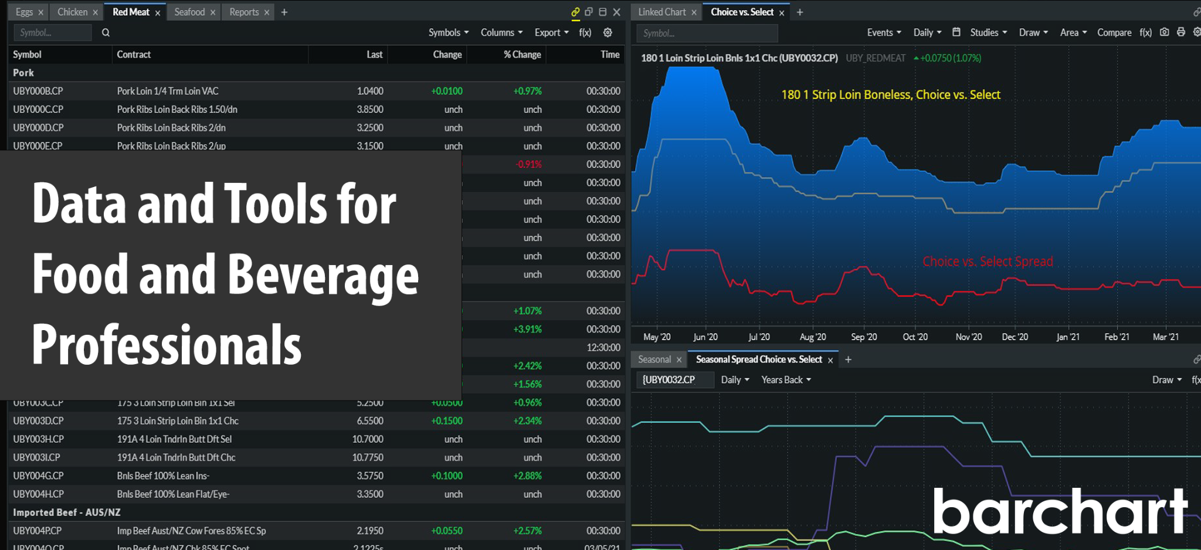1201x550 pixels.
Task: Change the chart's Daily interval dropdown
Action: (928, 33)
